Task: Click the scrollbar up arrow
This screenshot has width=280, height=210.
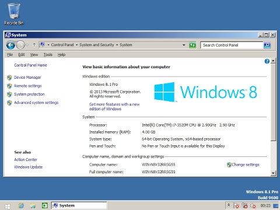Action: coord(273,61)
